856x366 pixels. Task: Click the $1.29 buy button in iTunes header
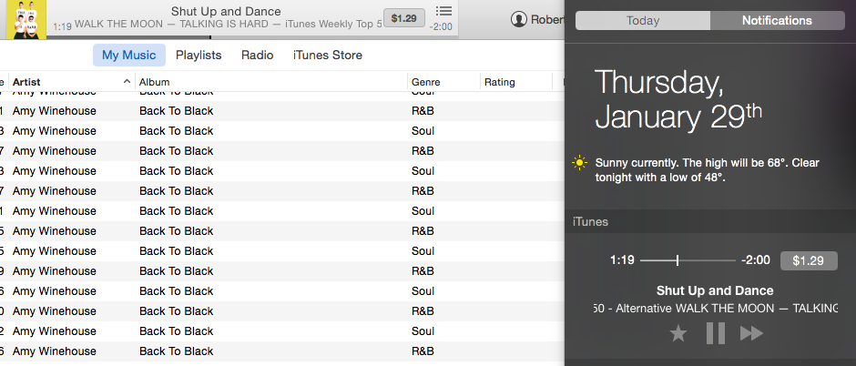tap(404, 18)
